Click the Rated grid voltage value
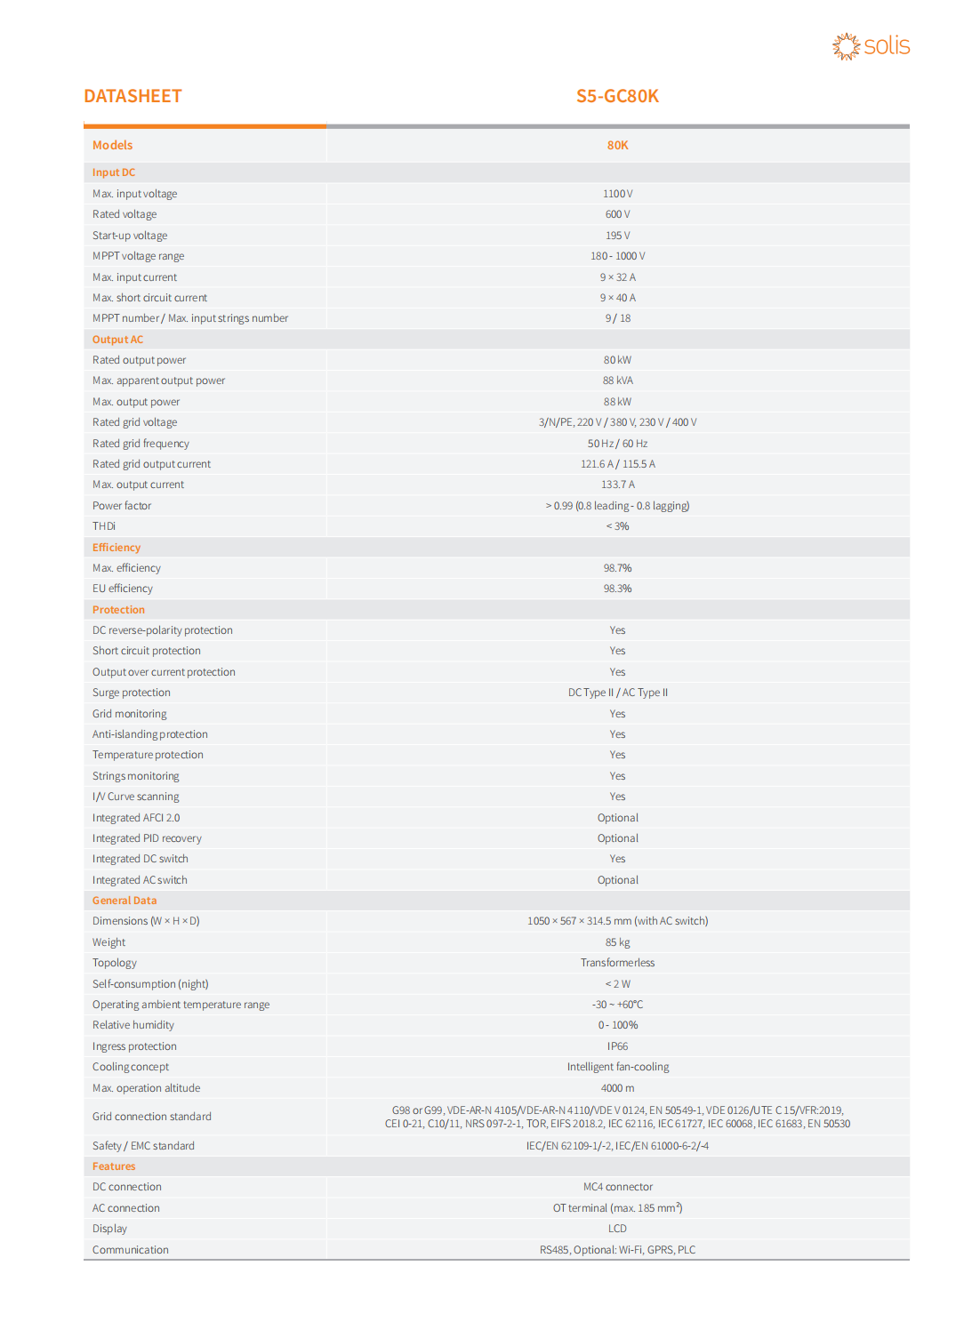 617,422
